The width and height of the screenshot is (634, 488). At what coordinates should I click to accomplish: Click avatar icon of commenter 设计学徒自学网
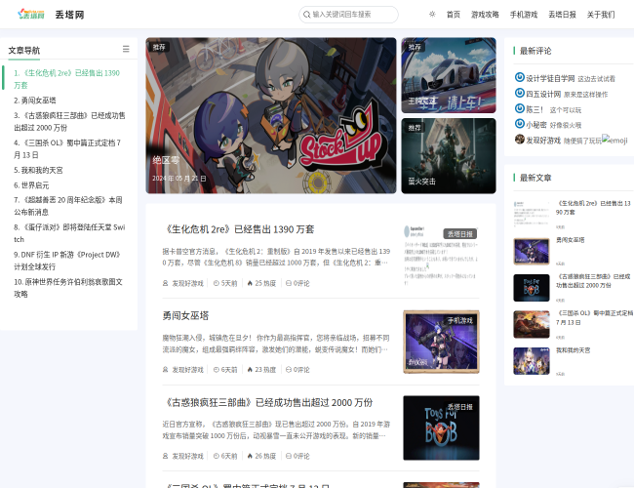520,77
